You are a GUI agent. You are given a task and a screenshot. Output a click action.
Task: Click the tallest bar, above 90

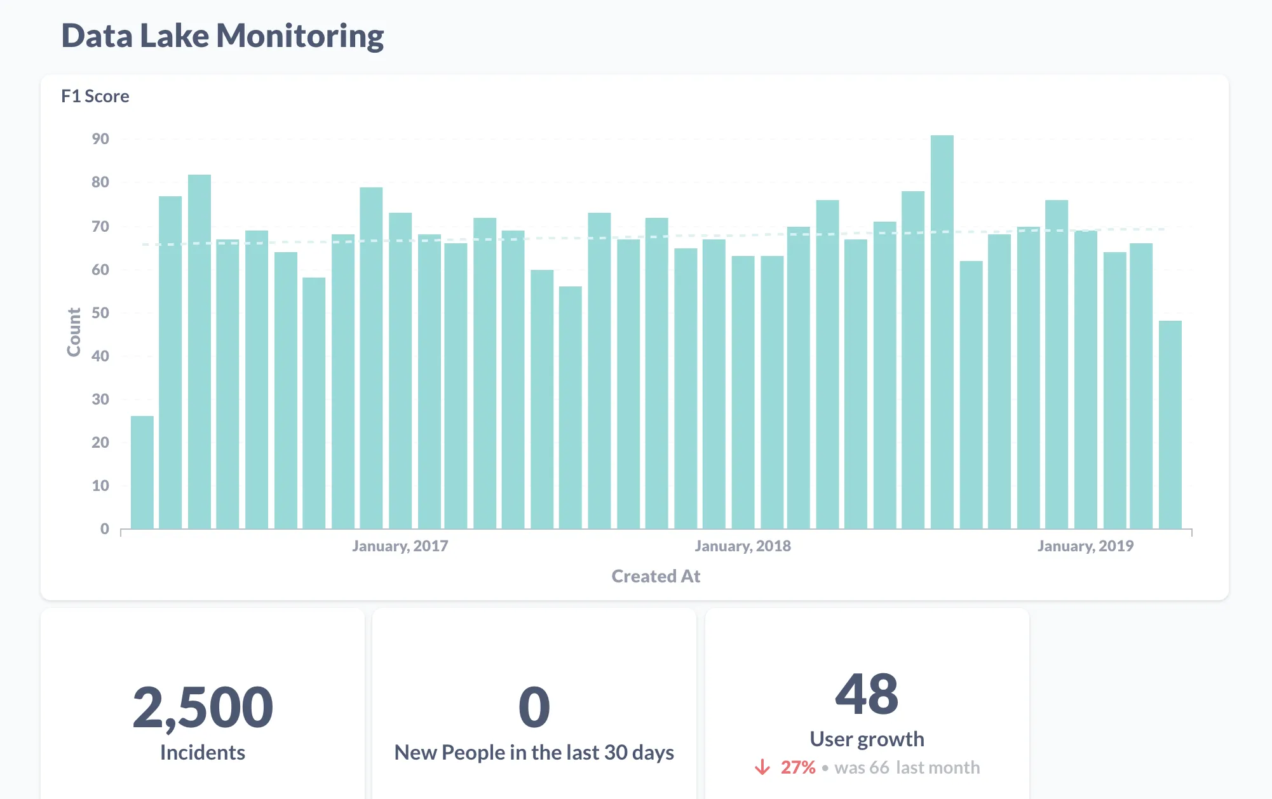click(x=942, y=332)
